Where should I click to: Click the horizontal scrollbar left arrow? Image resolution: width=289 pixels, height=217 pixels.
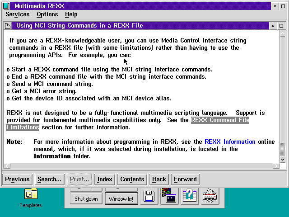pos(7,166)
